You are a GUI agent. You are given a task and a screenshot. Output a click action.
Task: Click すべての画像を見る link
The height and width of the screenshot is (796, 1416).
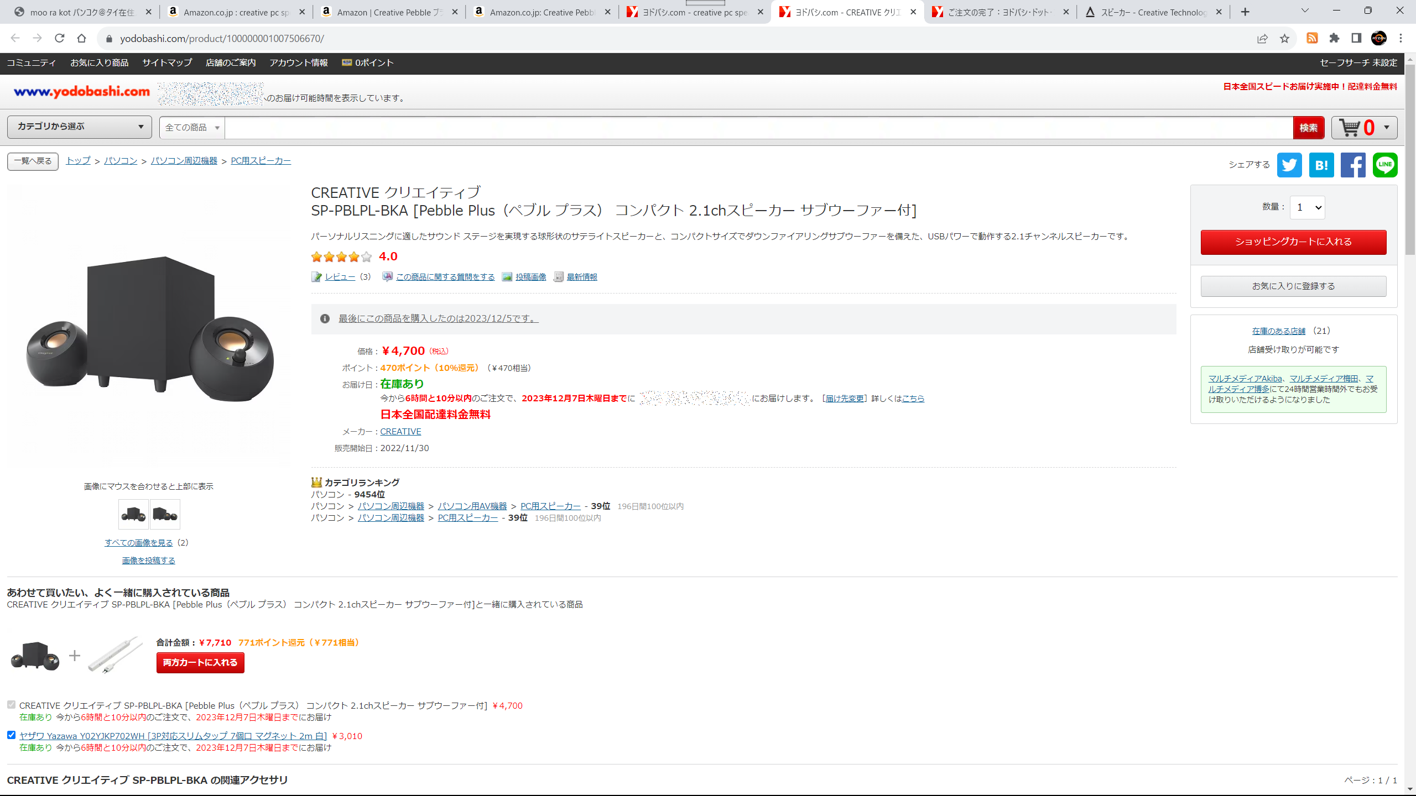(139, 543)
